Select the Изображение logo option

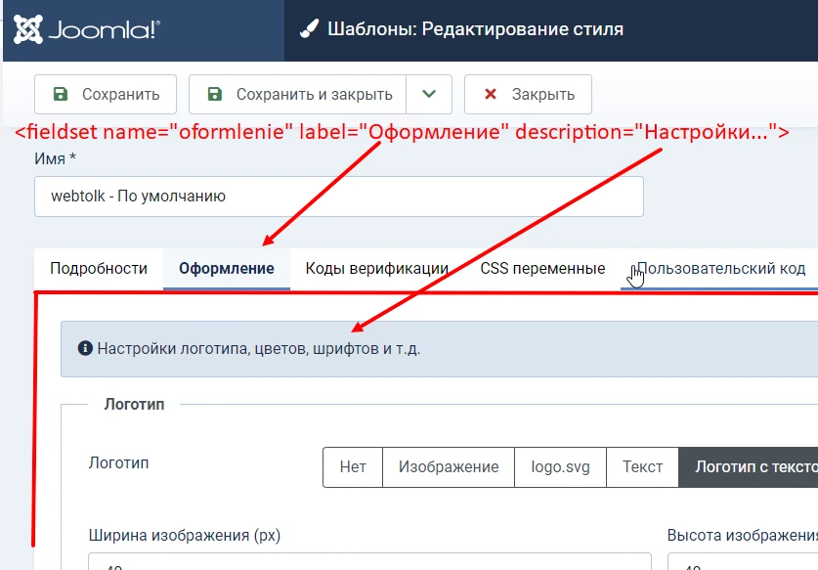[x=450, y=467]
